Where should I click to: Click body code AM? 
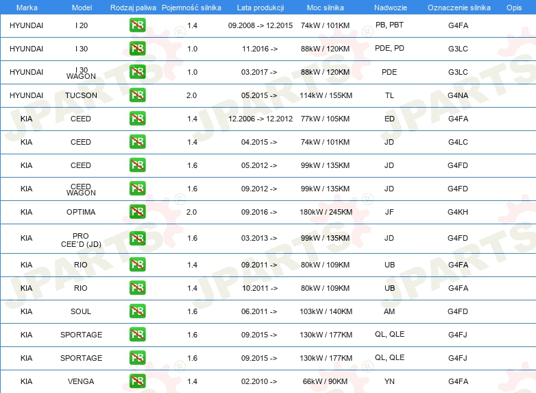(x=389, y=311)
